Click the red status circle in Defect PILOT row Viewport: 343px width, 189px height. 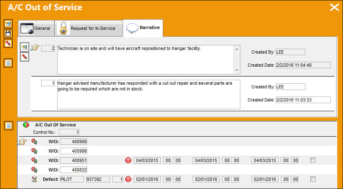128,179
